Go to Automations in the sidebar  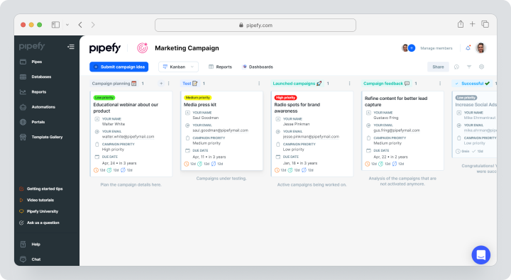click(x=43, y=107)
